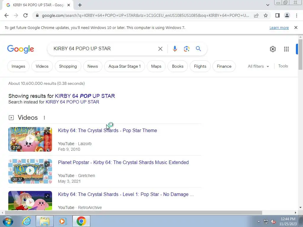Click the horizontal scrollbar thumb
Screen dimensions: 303x227
tap(133, 213)
